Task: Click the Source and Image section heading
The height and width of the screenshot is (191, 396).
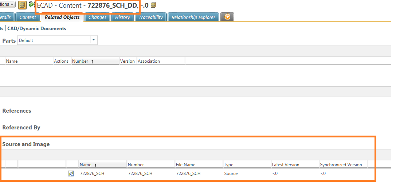Action: 26,144
